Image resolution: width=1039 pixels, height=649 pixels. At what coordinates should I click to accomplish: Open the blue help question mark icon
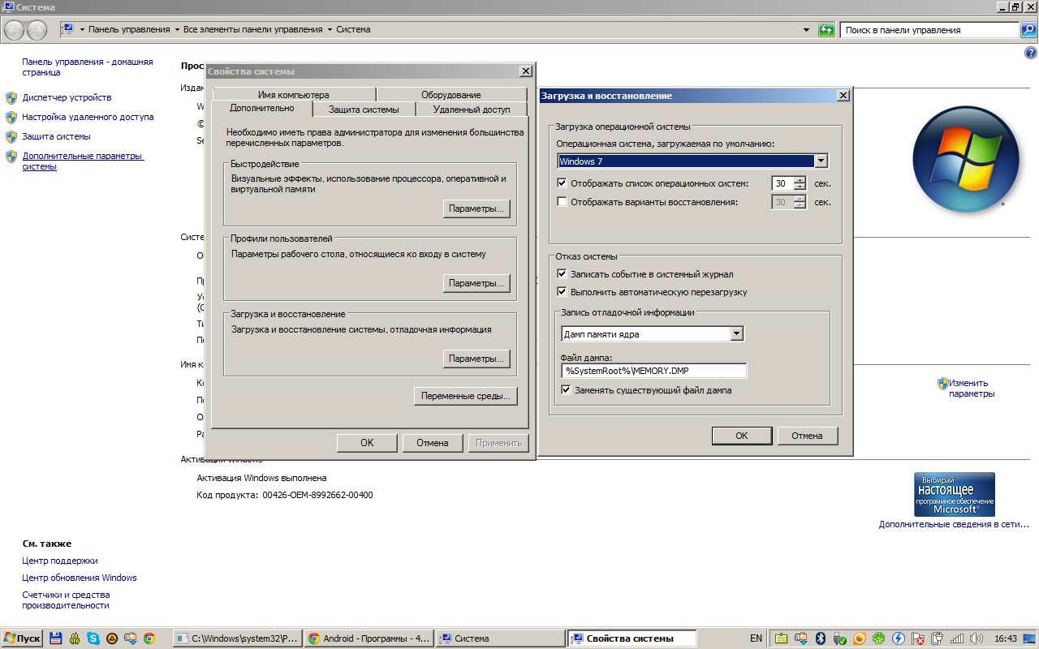point(1031,53)
